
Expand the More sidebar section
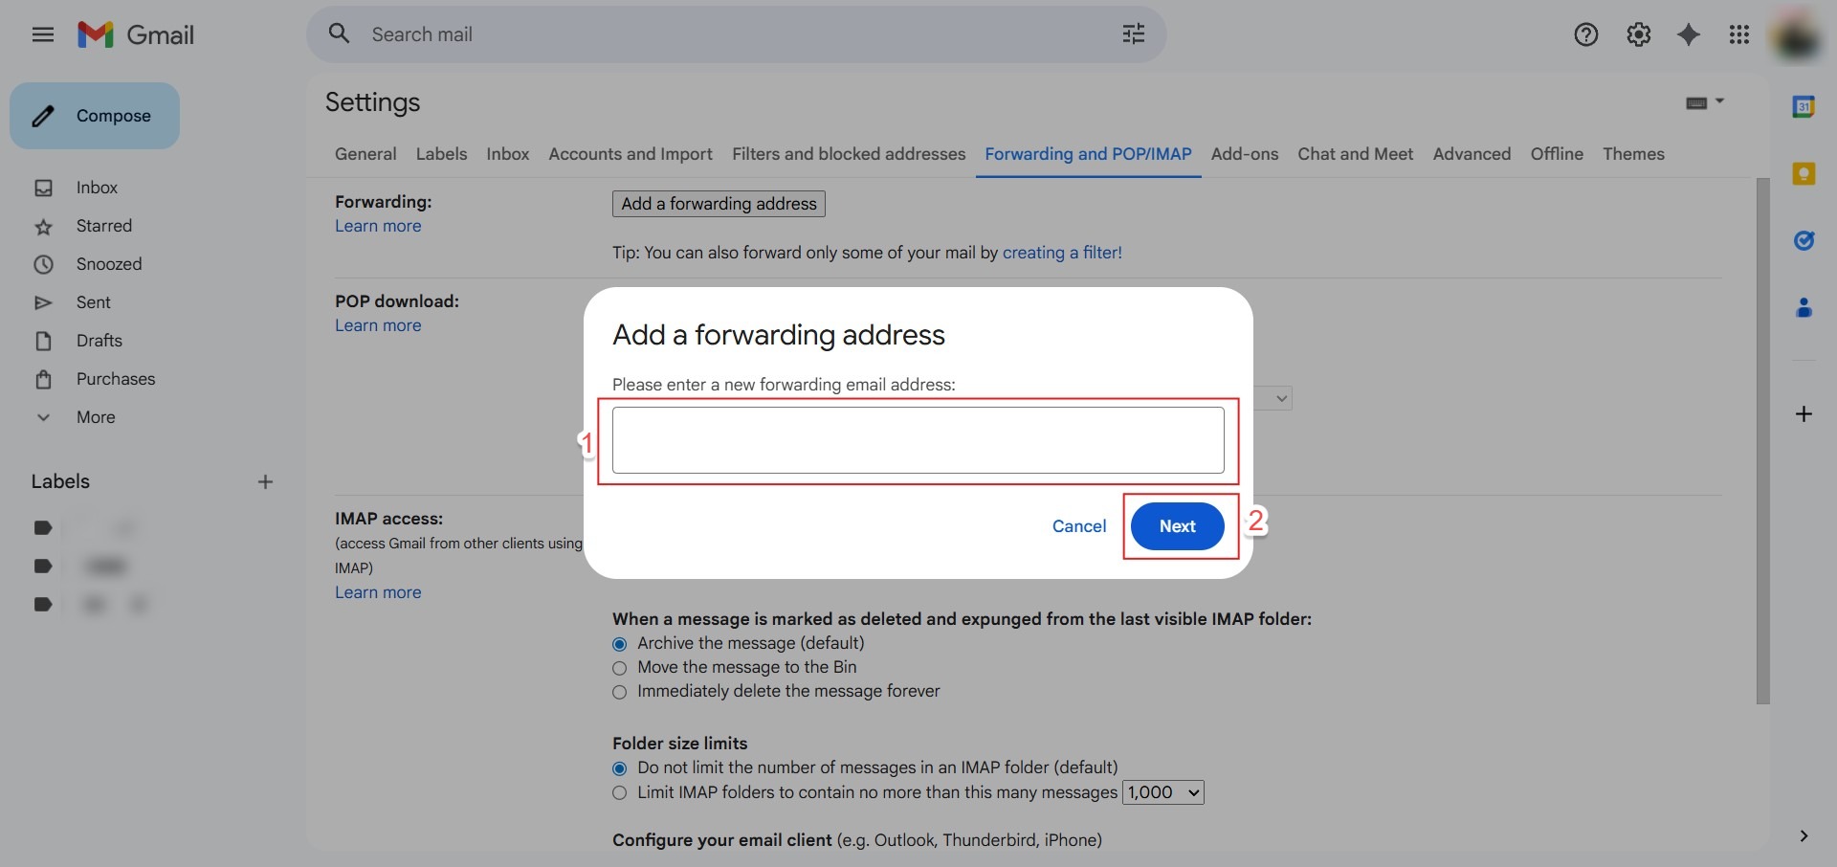95,417
